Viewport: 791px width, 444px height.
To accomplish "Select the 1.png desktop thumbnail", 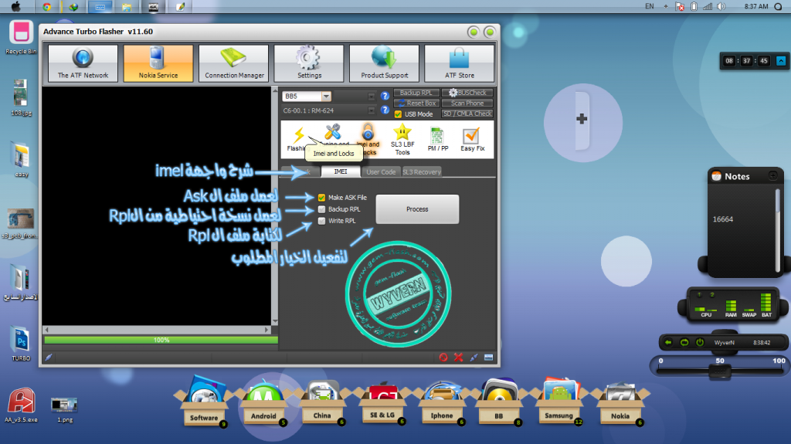I will click(64, 409).
